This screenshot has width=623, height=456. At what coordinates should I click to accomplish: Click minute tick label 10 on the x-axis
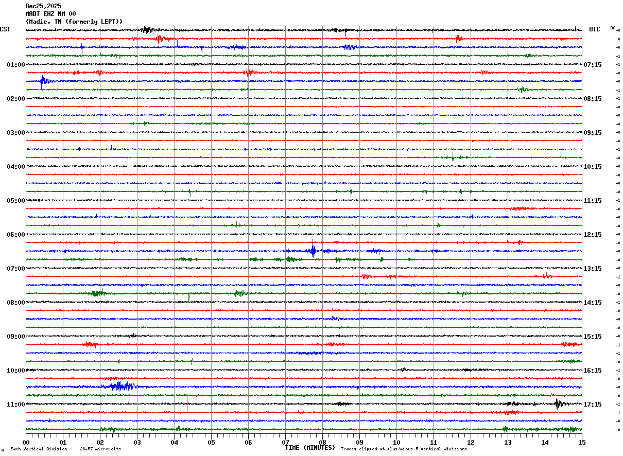[396, 442]
